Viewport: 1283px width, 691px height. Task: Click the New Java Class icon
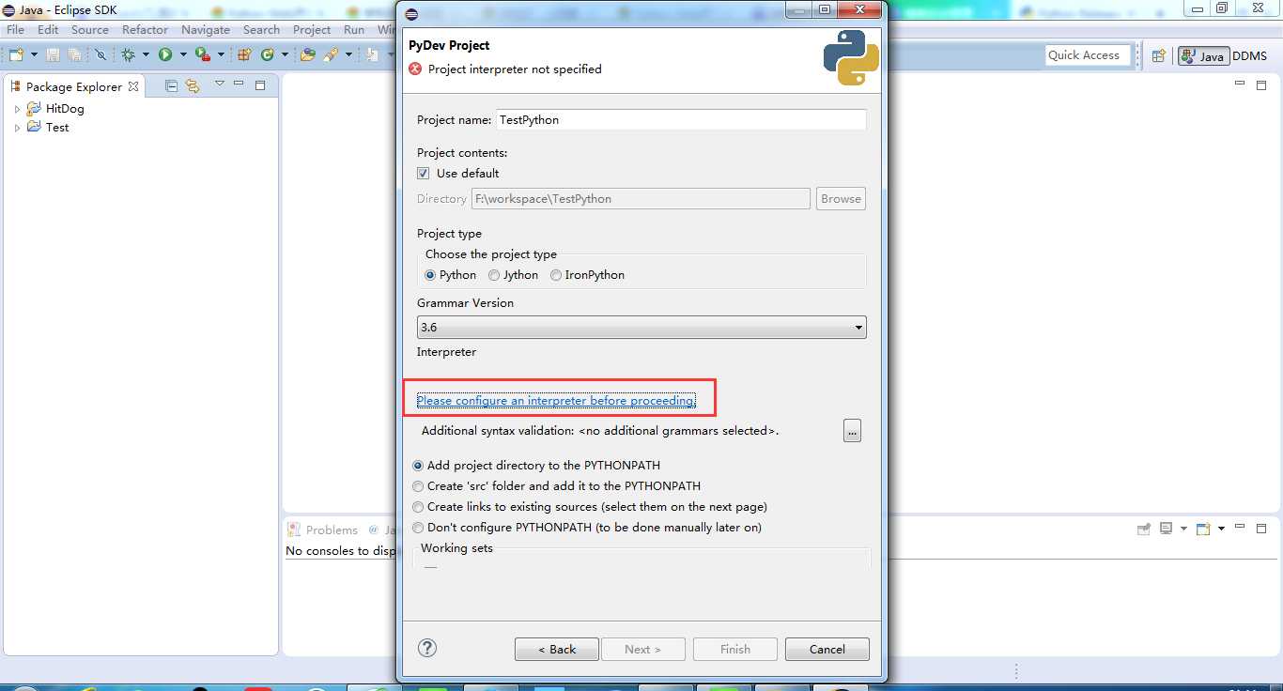click(268, 54)
